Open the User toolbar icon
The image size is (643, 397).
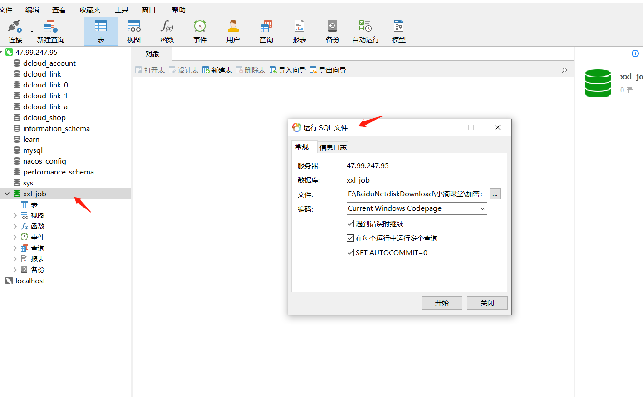(x=233, y=31)
